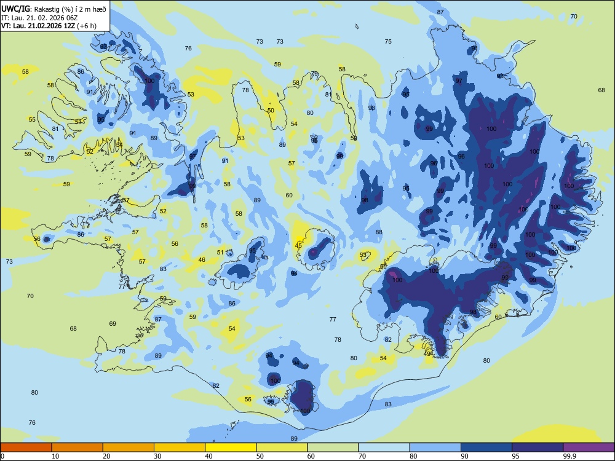Image resolution: width=615 pixels, height=461 pixels.
Task: Click the tick label 70 on the legend scale
Action: click(x=362, y=456)
